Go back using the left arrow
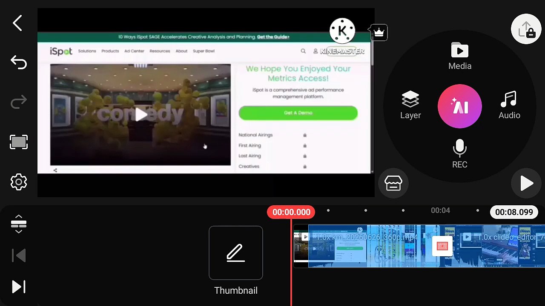The height and width of the screenshot is (306, 545). coord(17,23)
